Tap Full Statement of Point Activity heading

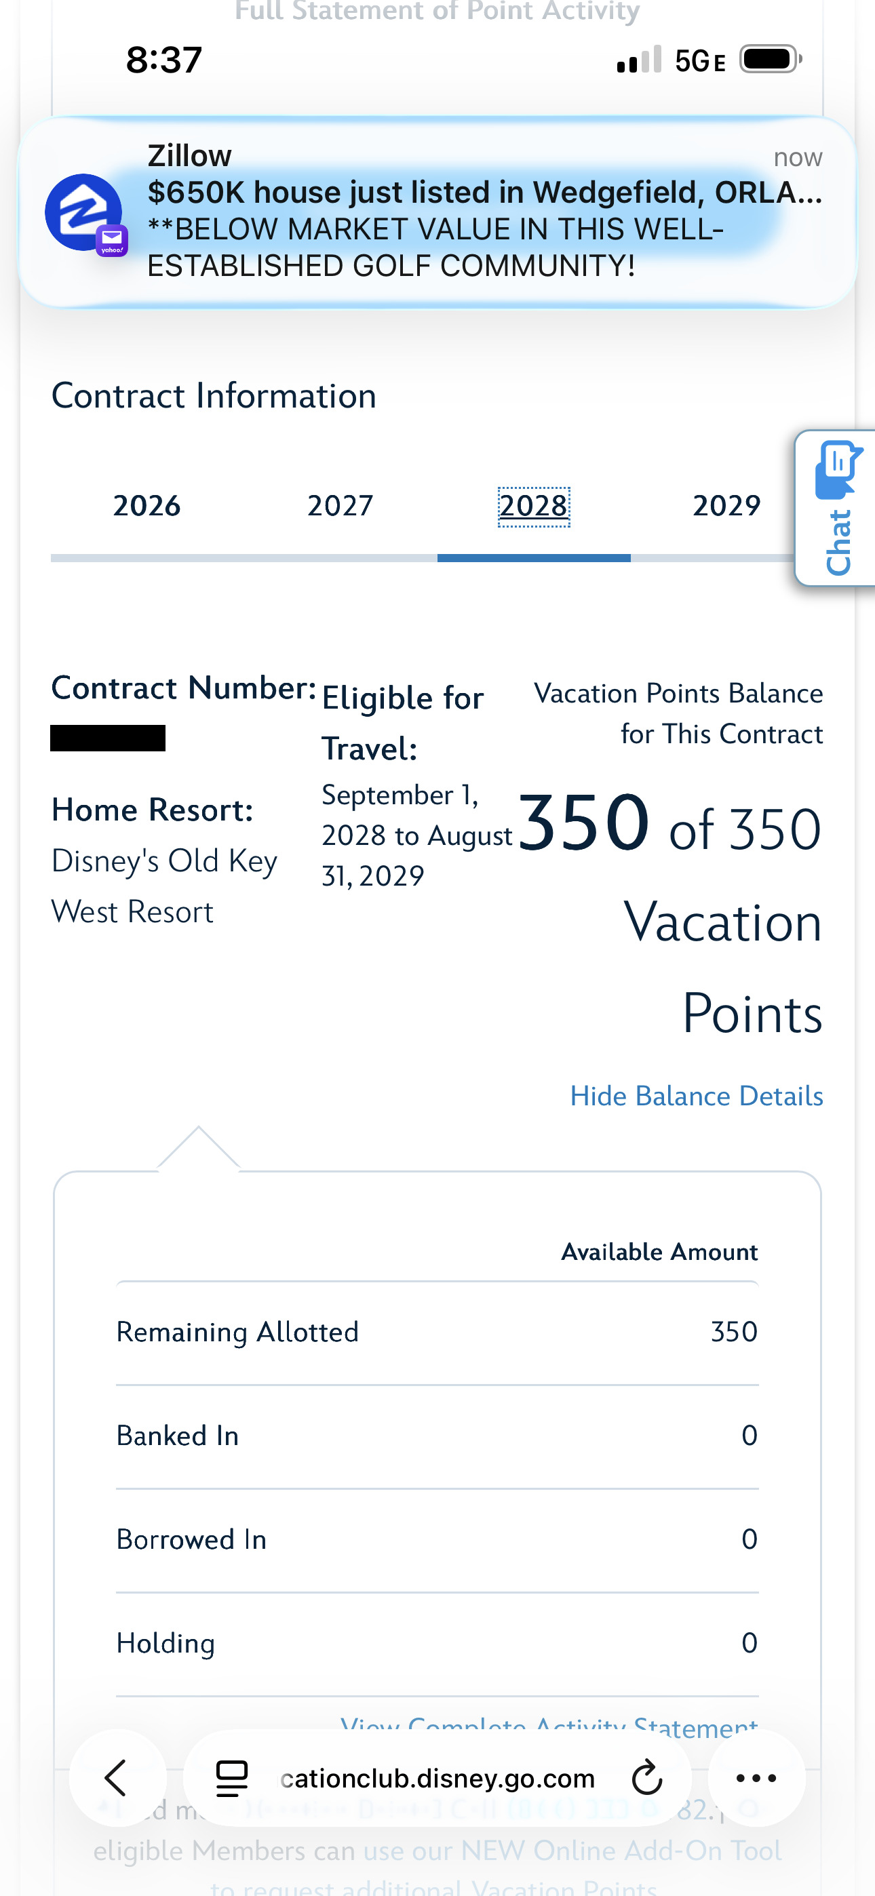(x=437, y=12)
